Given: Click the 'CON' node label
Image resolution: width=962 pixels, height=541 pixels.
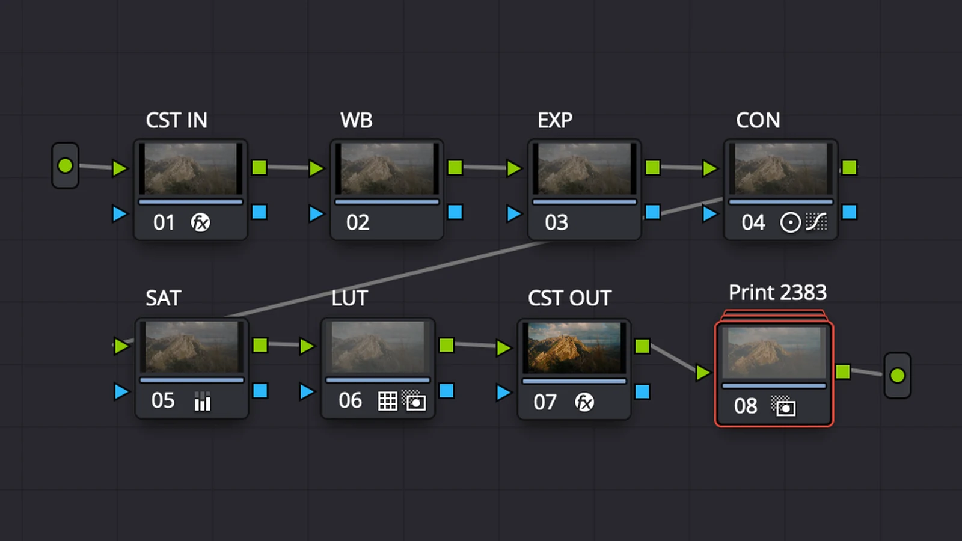Looking at the screenshot, I should 758,120.
